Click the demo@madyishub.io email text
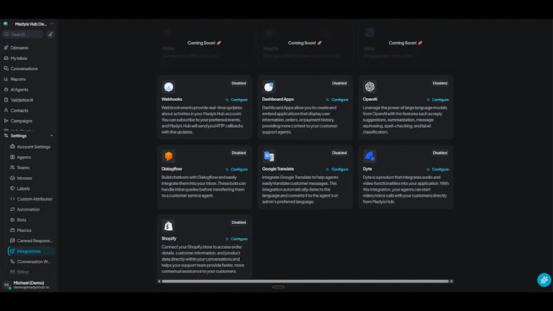Viewport: 553px width, 311px height. coord(31,288)
